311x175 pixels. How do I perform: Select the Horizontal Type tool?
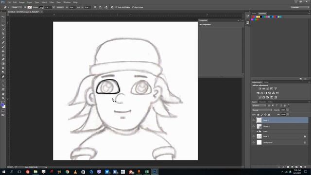[x=3, y=81]
